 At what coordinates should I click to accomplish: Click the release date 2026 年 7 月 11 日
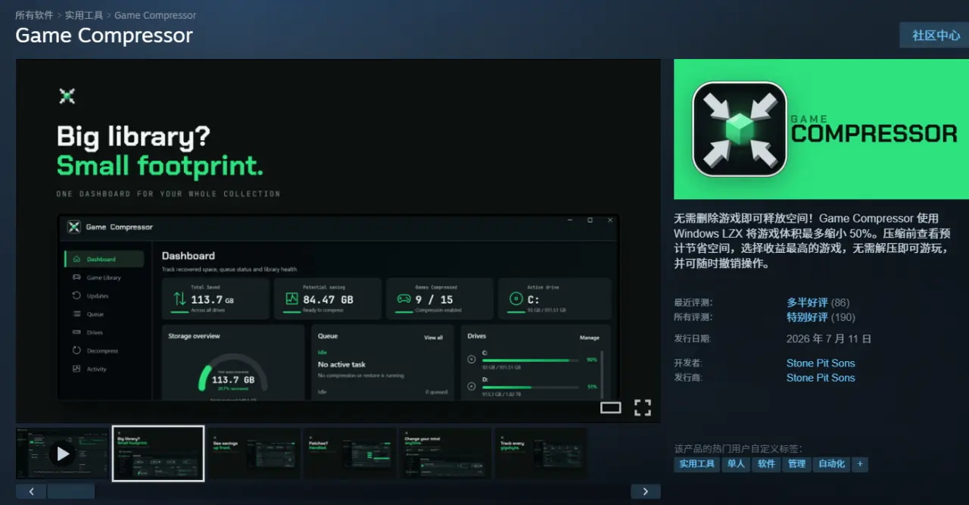click(x=829, y=338)
